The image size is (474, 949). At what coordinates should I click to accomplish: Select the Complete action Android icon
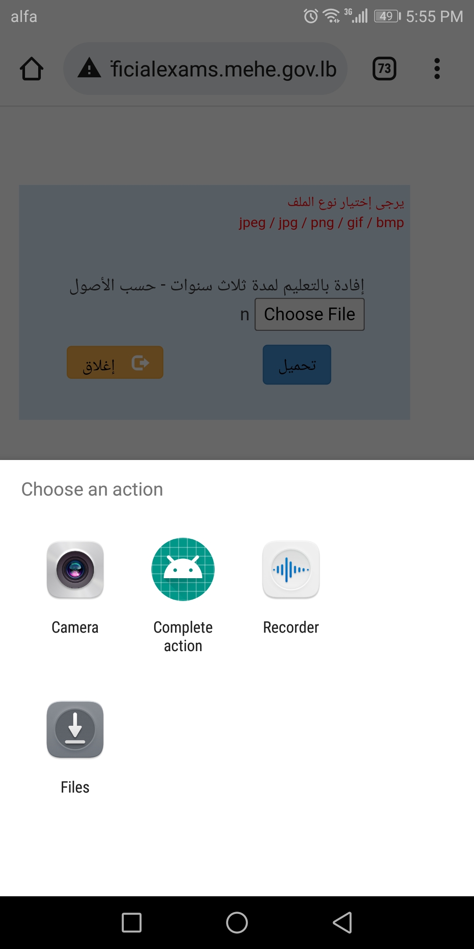(183, 569)
